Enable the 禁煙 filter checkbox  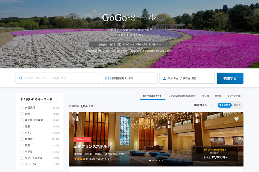pyautogui.click(x=22, y=114)
